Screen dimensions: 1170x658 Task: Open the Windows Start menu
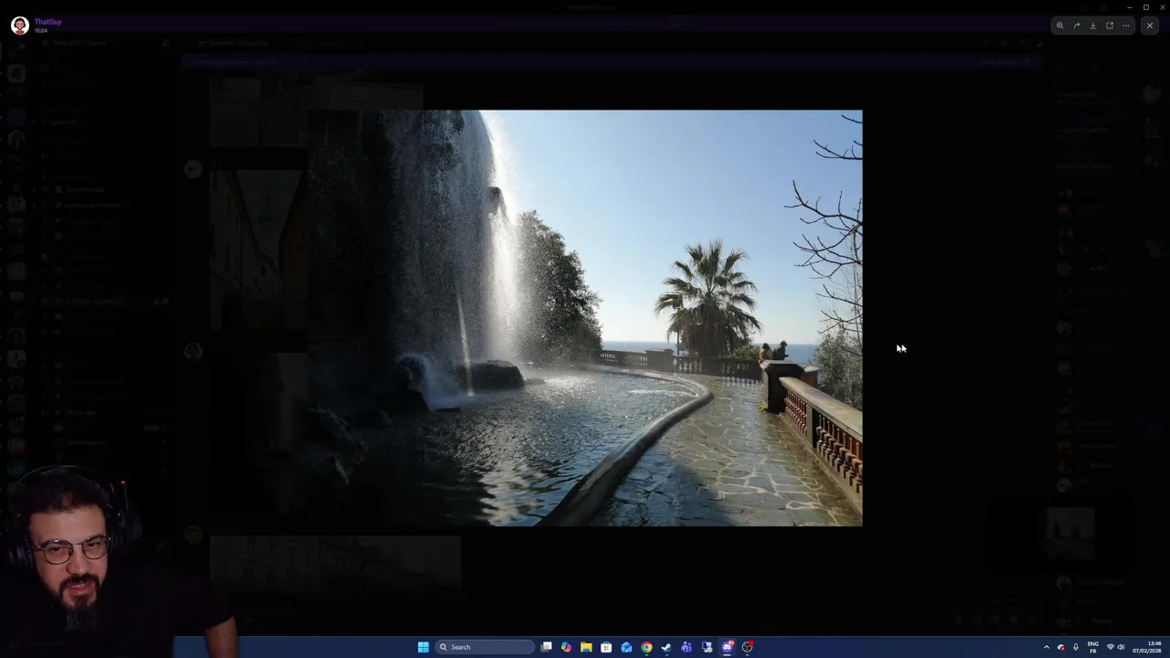[423, 647]
